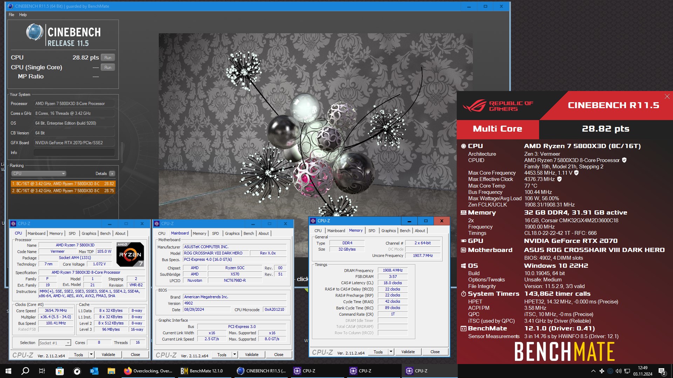Viewport: 673px width, 378px height.
Task: Click the Memory section icon in BenchMate
Action: pyautogui.click(x=463, y=212)
